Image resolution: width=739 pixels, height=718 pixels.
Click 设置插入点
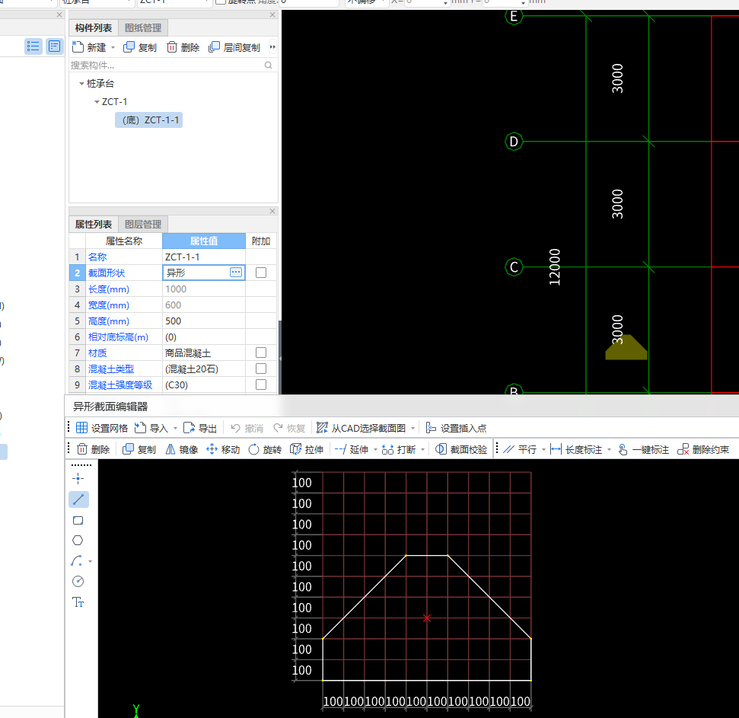tap(456, 428)
